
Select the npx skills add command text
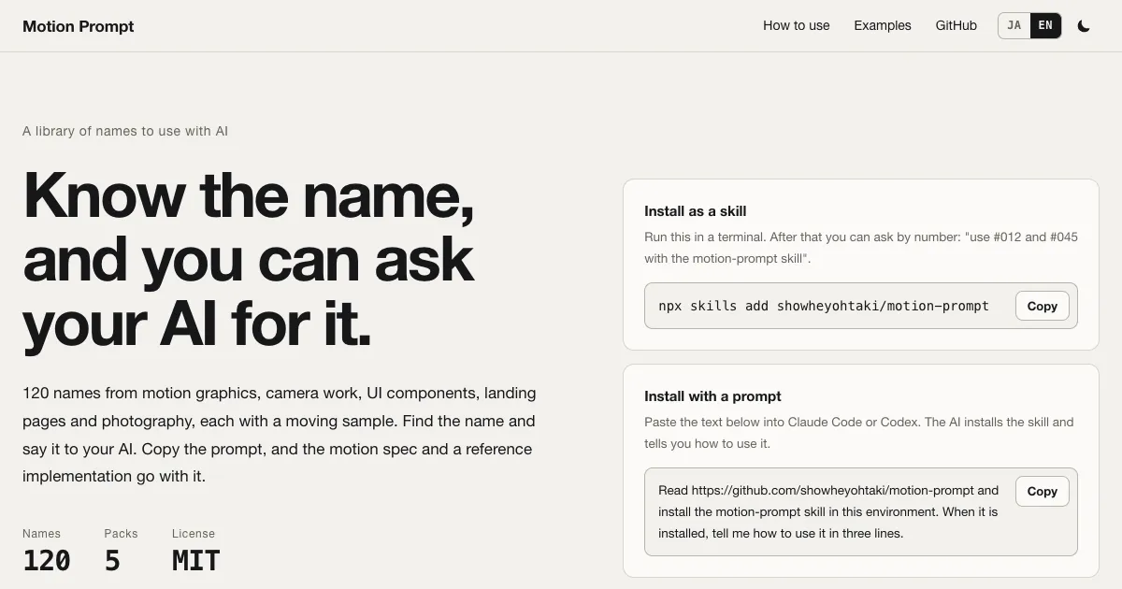tap(824, 306)
